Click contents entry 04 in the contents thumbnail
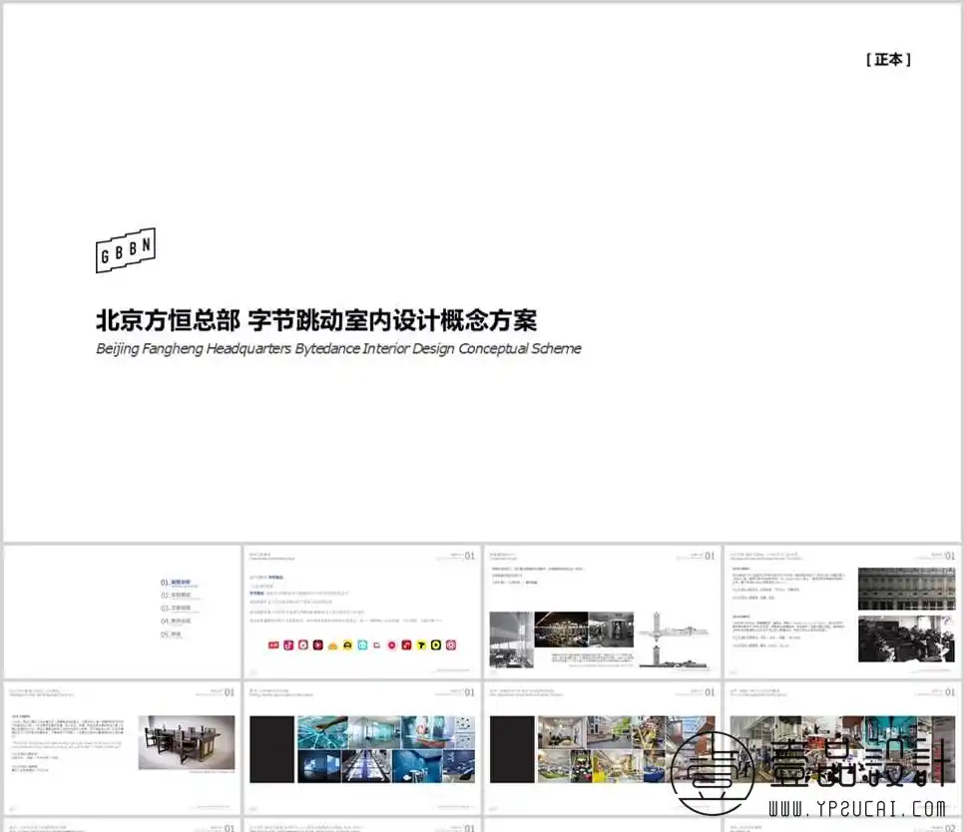 pyautogui.click(x=176, y=622)
